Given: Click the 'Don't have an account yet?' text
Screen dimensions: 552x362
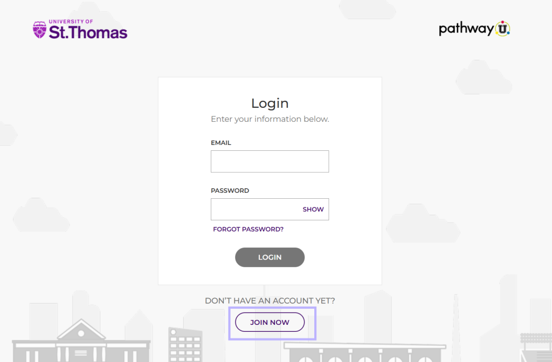Looking at the screenshot, I should coord(270,301).
